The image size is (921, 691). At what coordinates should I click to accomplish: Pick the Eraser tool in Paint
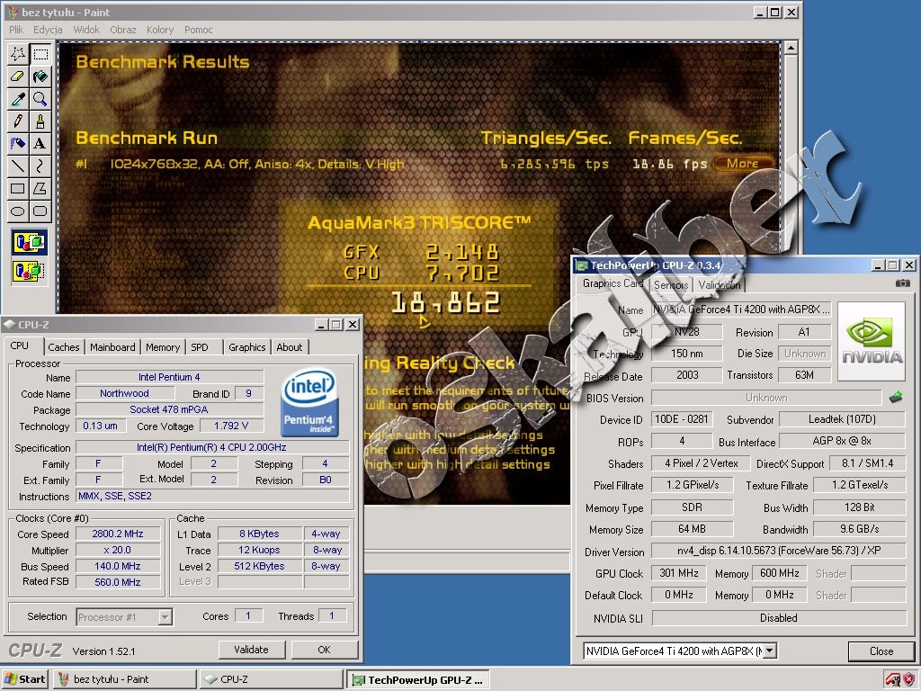tap(18, 76)
